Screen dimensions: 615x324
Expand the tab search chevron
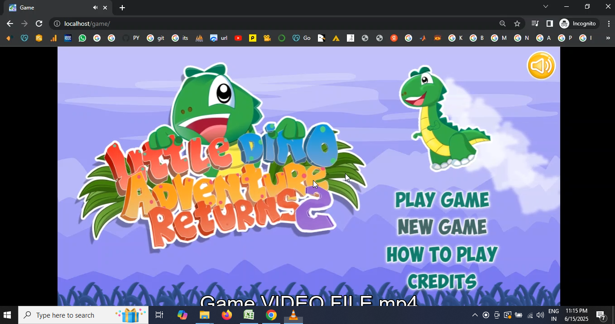545,7
